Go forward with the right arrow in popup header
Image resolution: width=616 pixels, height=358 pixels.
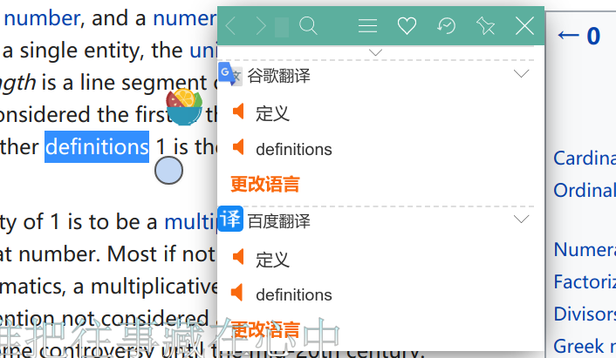[261, 26]
